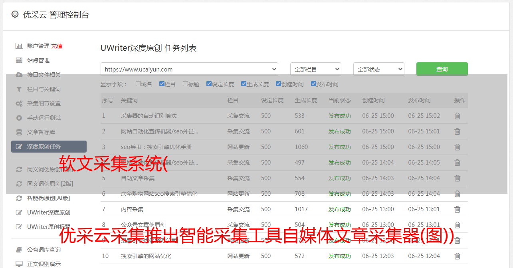The height and width of the screenshot is (268, 513).
Task: Open 站点管理 menu item
Action: coord(38,60)
